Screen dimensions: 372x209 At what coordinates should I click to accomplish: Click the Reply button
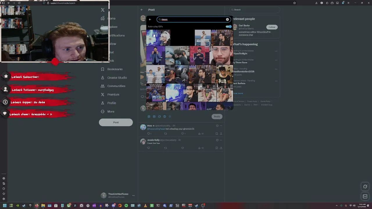point(217,116)
